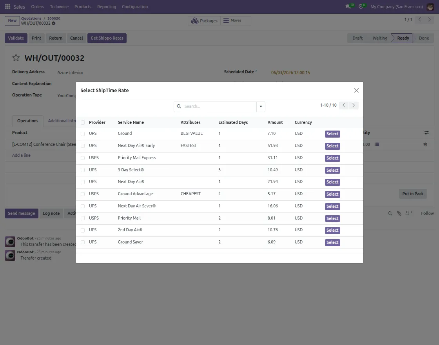
Task: Click the Get Shippo Rates button
Action: (107, 38)
